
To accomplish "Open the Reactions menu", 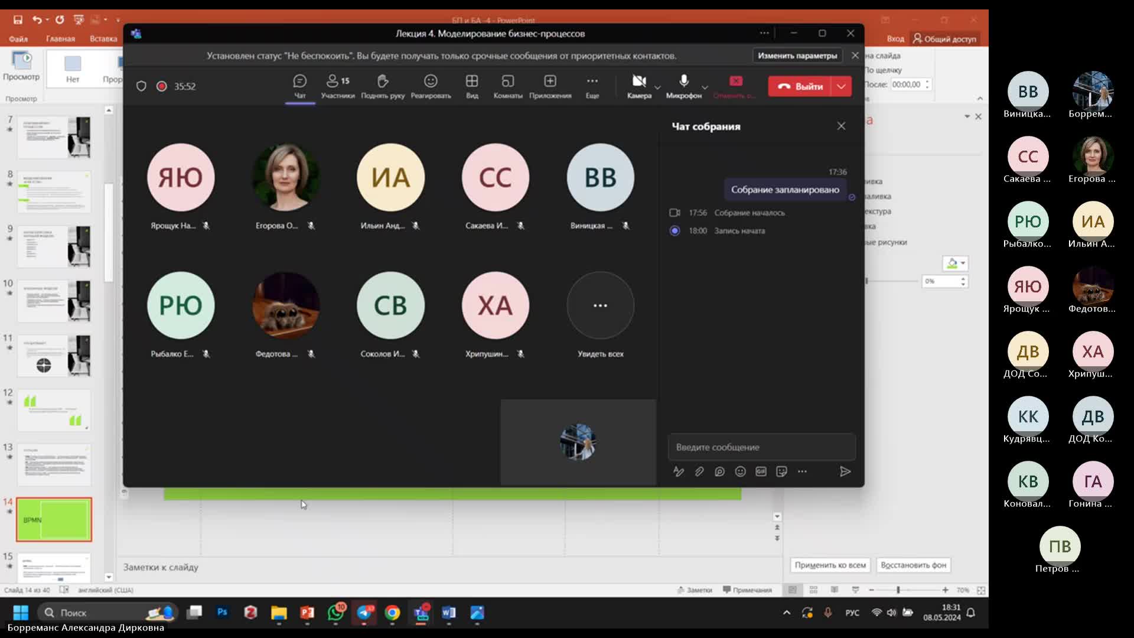I will click(x=431, y=86).
